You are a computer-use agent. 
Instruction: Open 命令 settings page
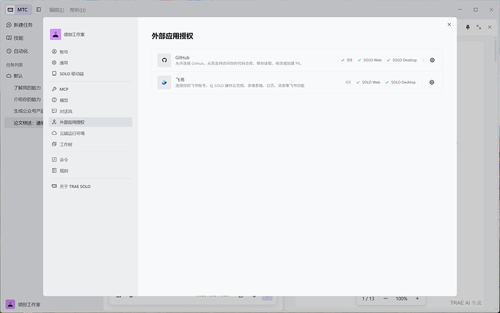click(91, 159)
